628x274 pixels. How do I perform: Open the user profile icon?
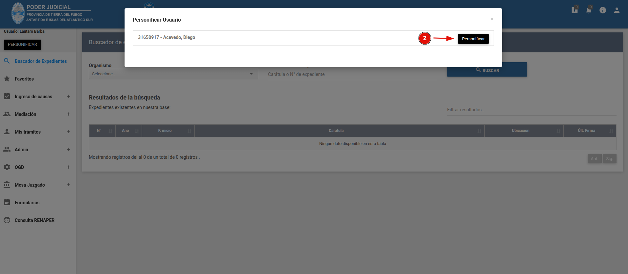click(x=617, y=10)
